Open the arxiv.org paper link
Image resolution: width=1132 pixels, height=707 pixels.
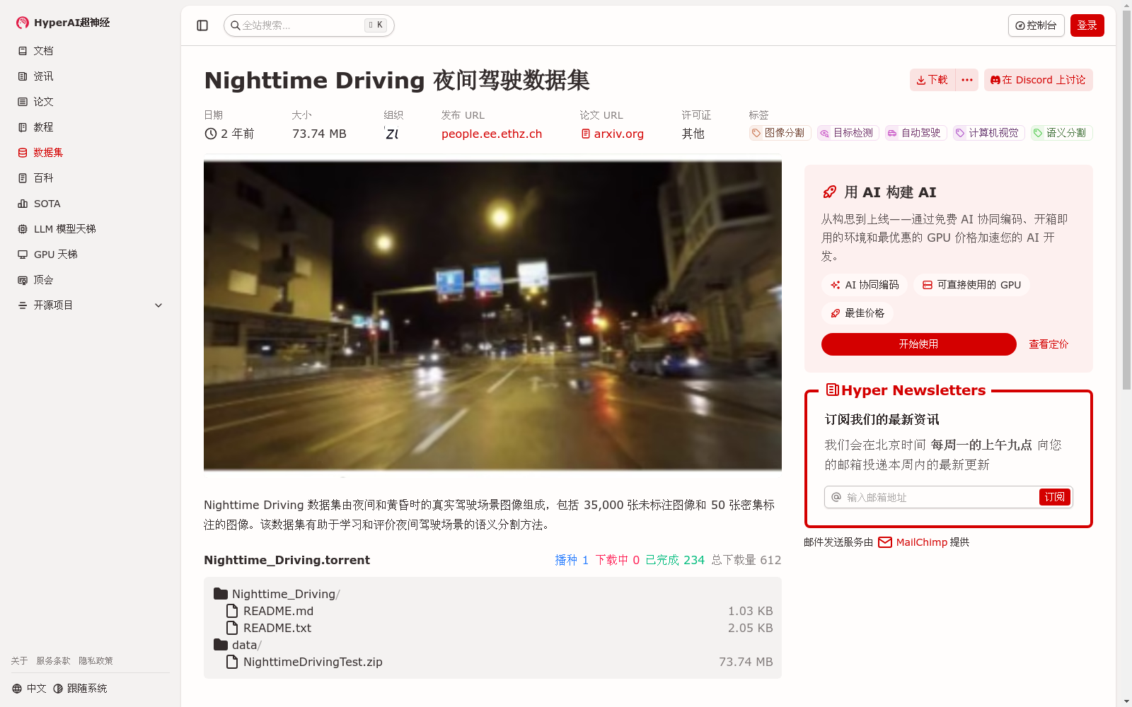tap(613, 134)
